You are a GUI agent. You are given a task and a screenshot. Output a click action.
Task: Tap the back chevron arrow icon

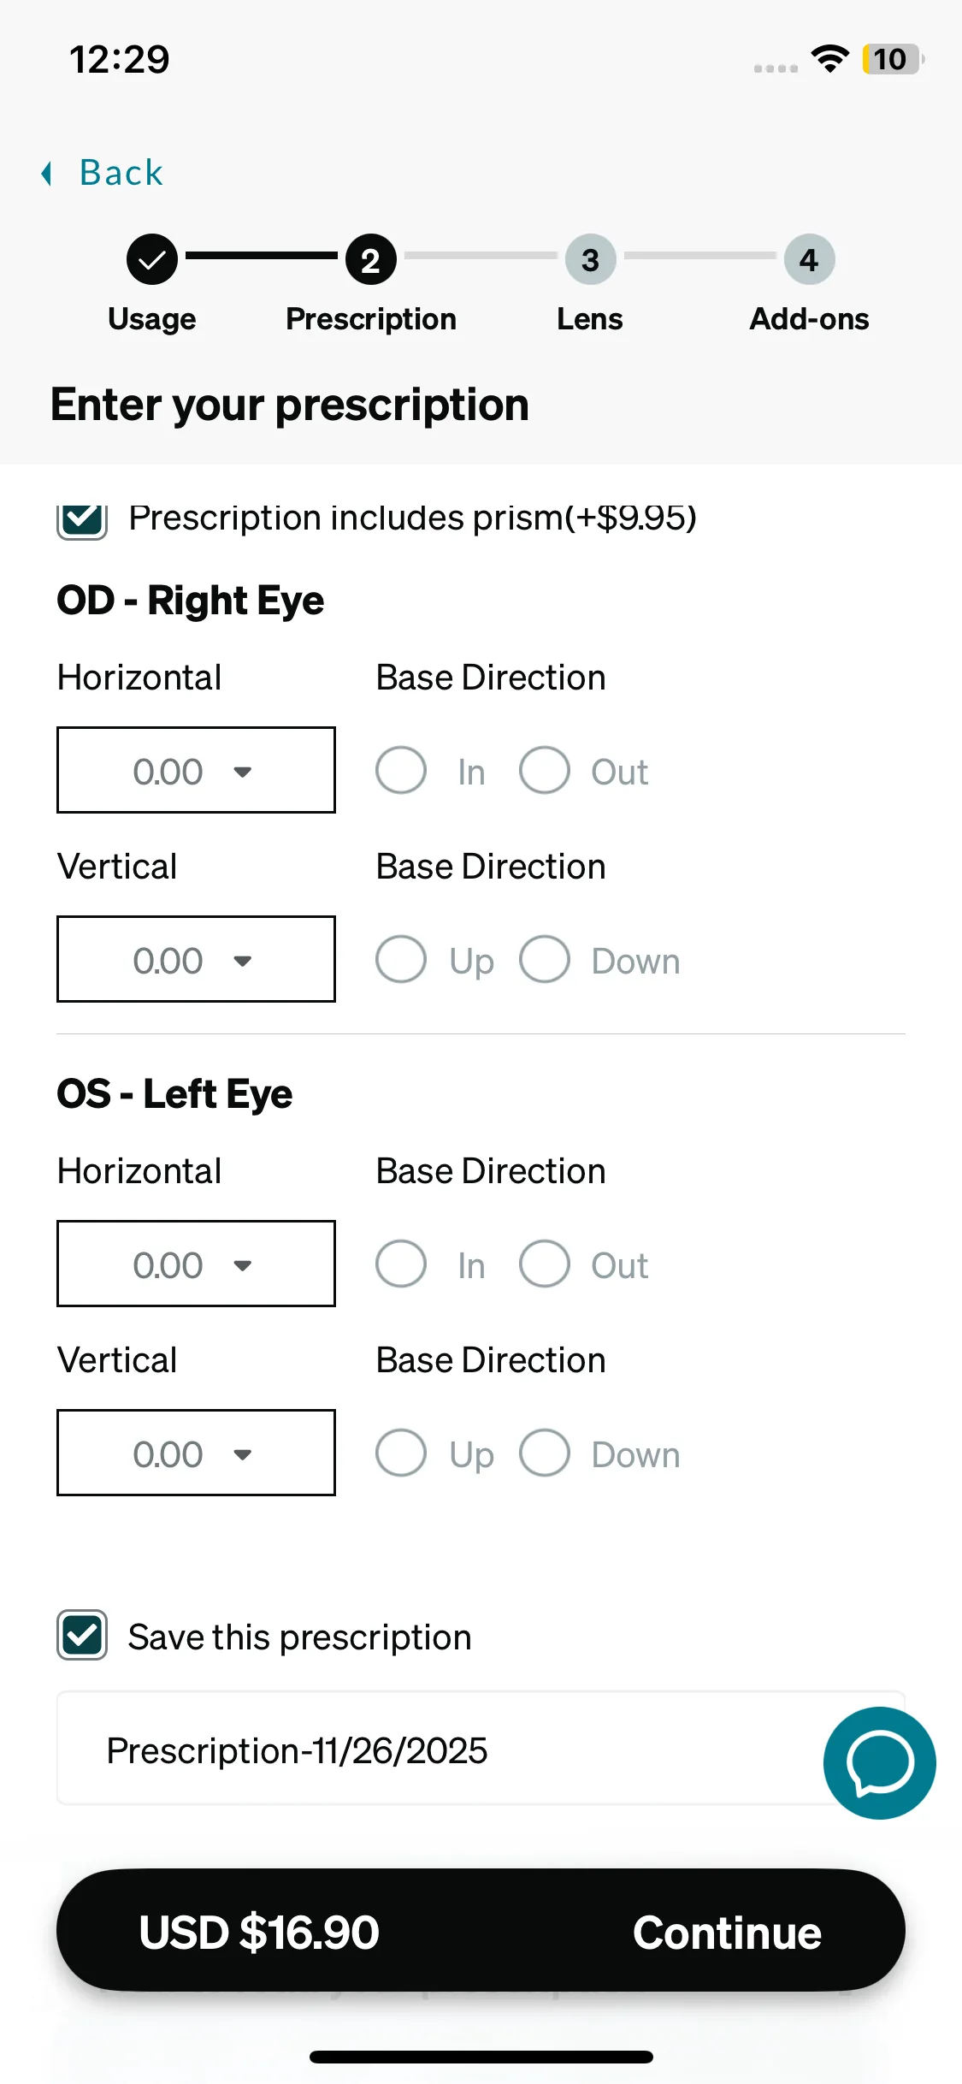47,174
